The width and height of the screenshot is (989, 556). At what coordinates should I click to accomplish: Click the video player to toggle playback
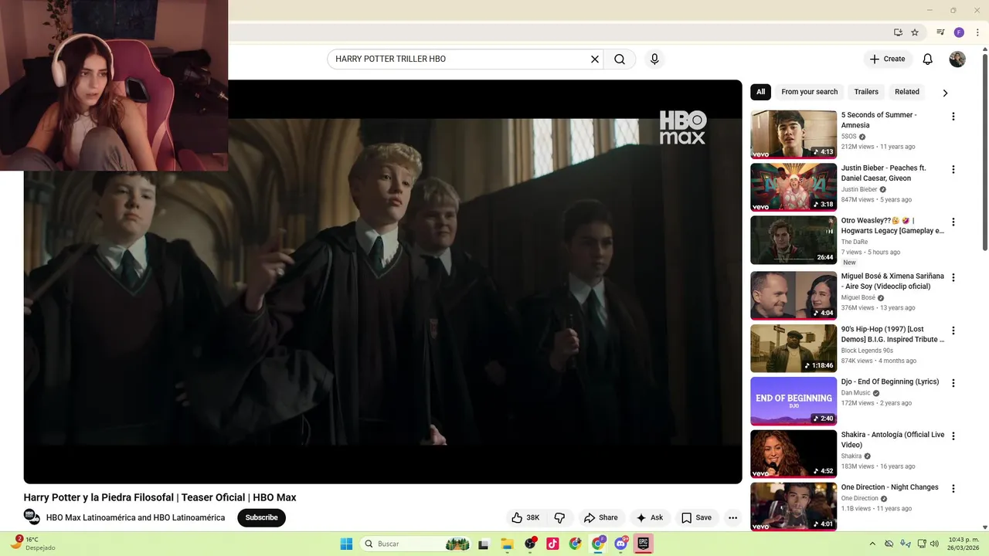pos(382,282)
